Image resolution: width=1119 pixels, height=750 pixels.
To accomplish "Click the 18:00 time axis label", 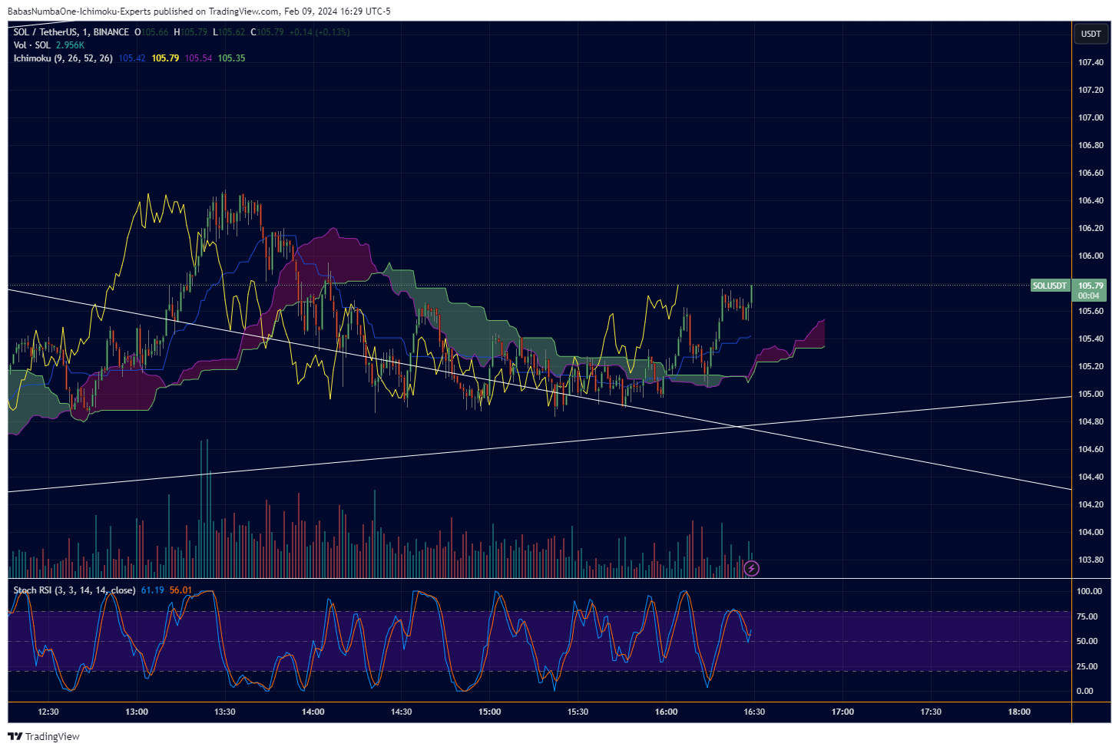I will point(1019,712).
